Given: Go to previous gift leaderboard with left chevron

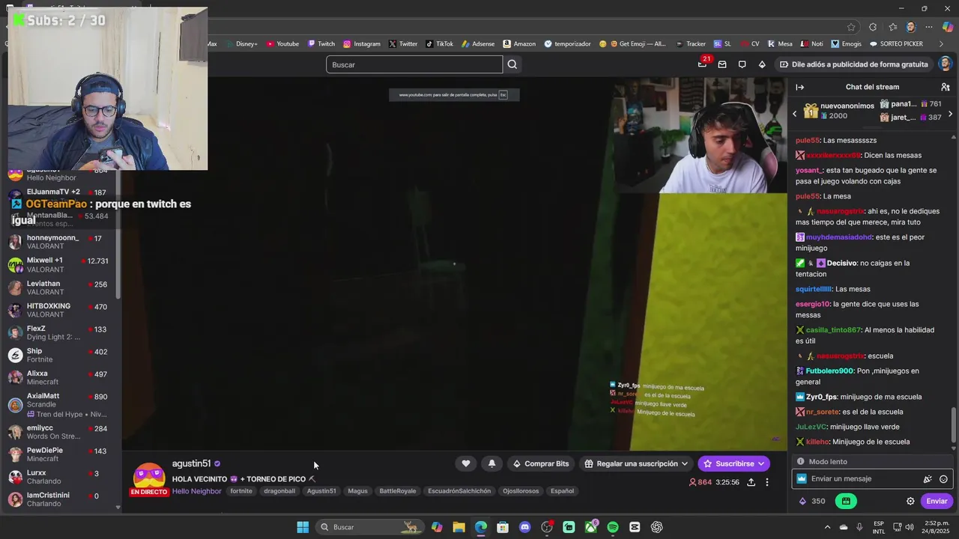Looking at the screenshot, I should tap(795, 114).
